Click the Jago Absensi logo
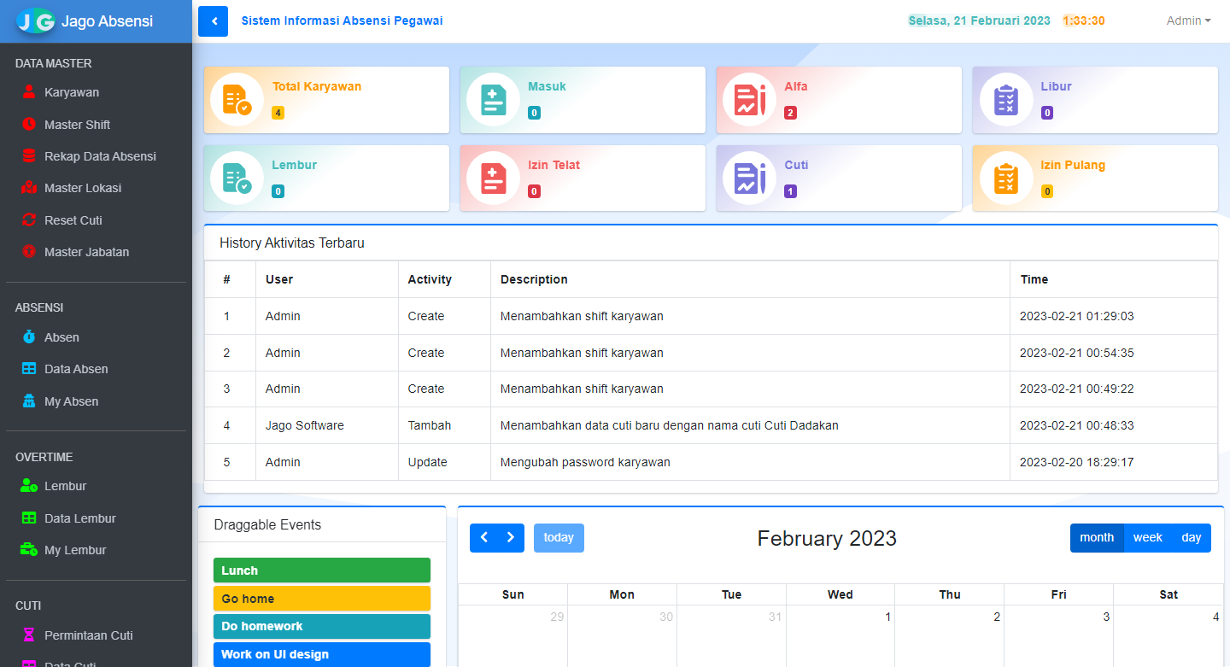Screen dimensions: 1230x667 click(x=36, y=21)
